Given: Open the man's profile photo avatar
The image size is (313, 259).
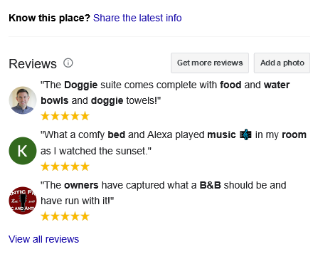Looking at the screenshot, I should (23, 100).
